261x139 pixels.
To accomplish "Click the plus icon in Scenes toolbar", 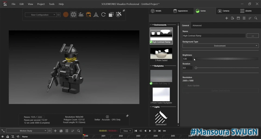I will [226, 18].
